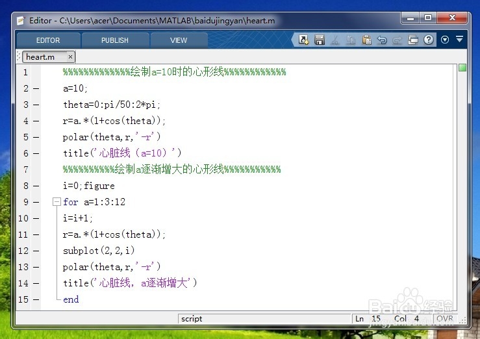Click the 'for a=1:3:12' statement

(94, 202)
